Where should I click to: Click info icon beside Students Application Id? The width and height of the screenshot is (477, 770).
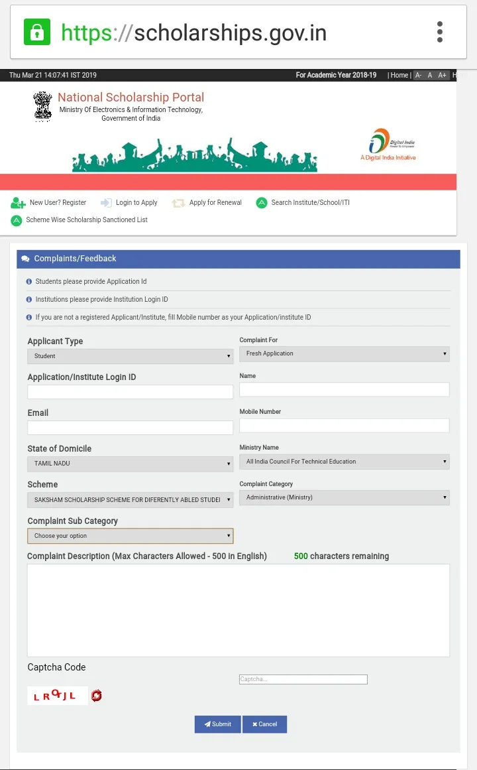[29, 282]
